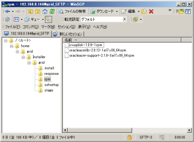
Task: Collapse the home folder node
Action: (12, 46)
